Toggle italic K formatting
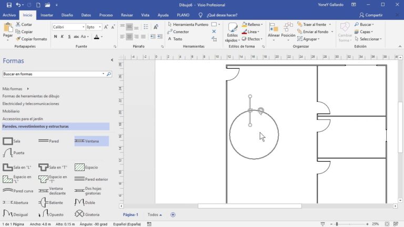 [x=62, y=37]
